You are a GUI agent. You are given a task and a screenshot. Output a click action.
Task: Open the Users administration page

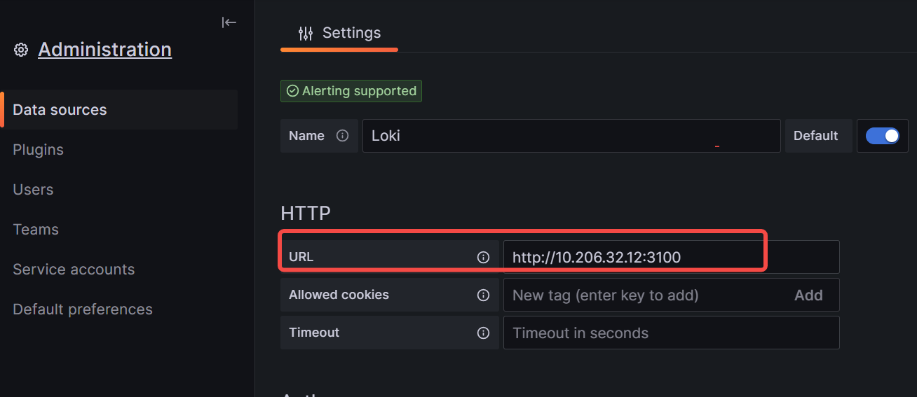[33, 190]
